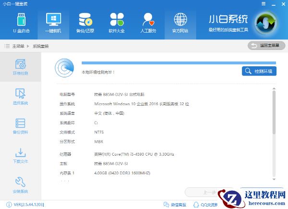Click the 处理器 label

(x=65, y=154)
